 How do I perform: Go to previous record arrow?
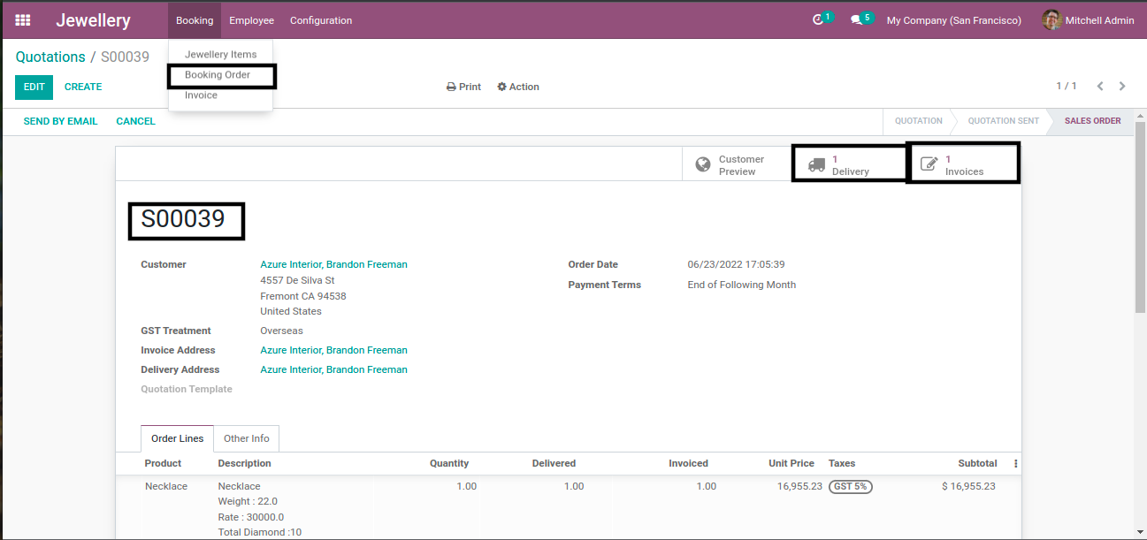[1100, 87]
